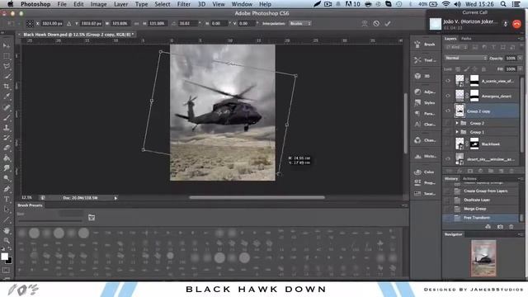
Task: Hide the desert_sky layer
Action: (x=448, y=158)
